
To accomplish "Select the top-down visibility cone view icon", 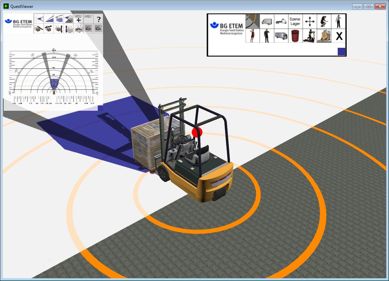I will coord(39,19).
